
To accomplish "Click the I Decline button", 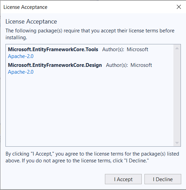I will point(163,179).
